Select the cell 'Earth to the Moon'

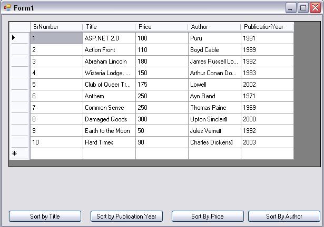[x=109, y=130]
